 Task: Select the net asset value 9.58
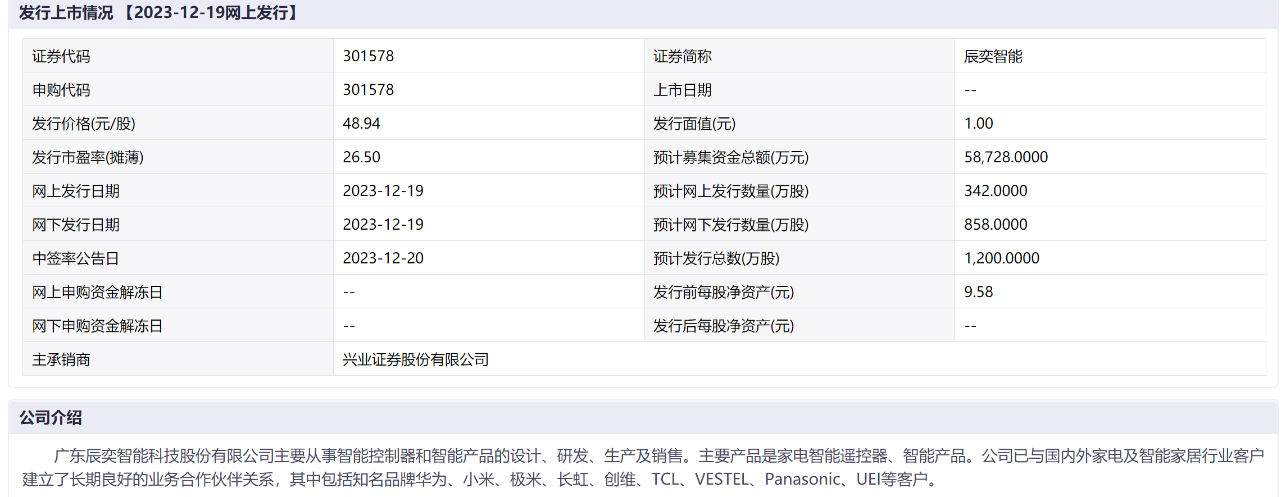[x=979, y=292]
